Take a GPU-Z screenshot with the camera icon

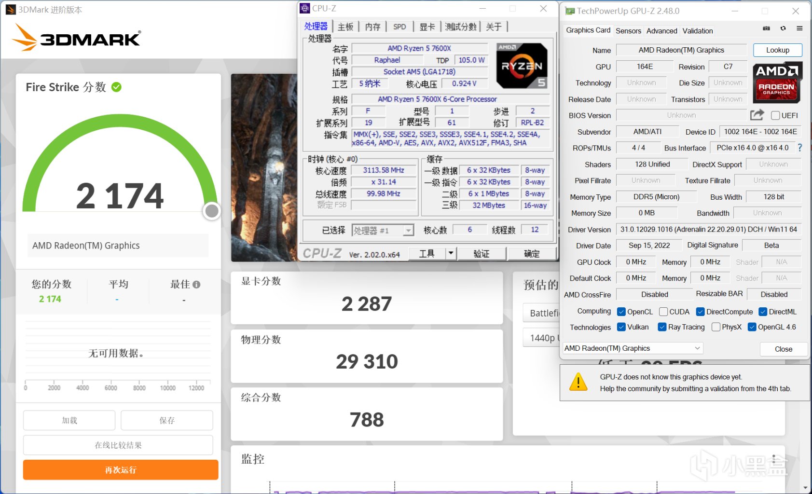766,28
